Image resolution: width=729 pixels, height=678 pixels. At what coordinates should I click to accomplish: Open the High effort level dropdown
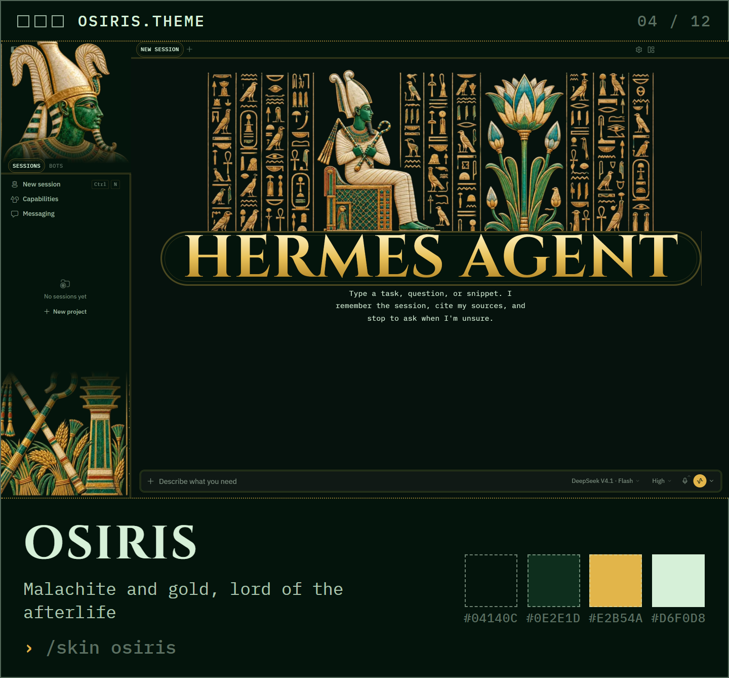coord(662,481)
